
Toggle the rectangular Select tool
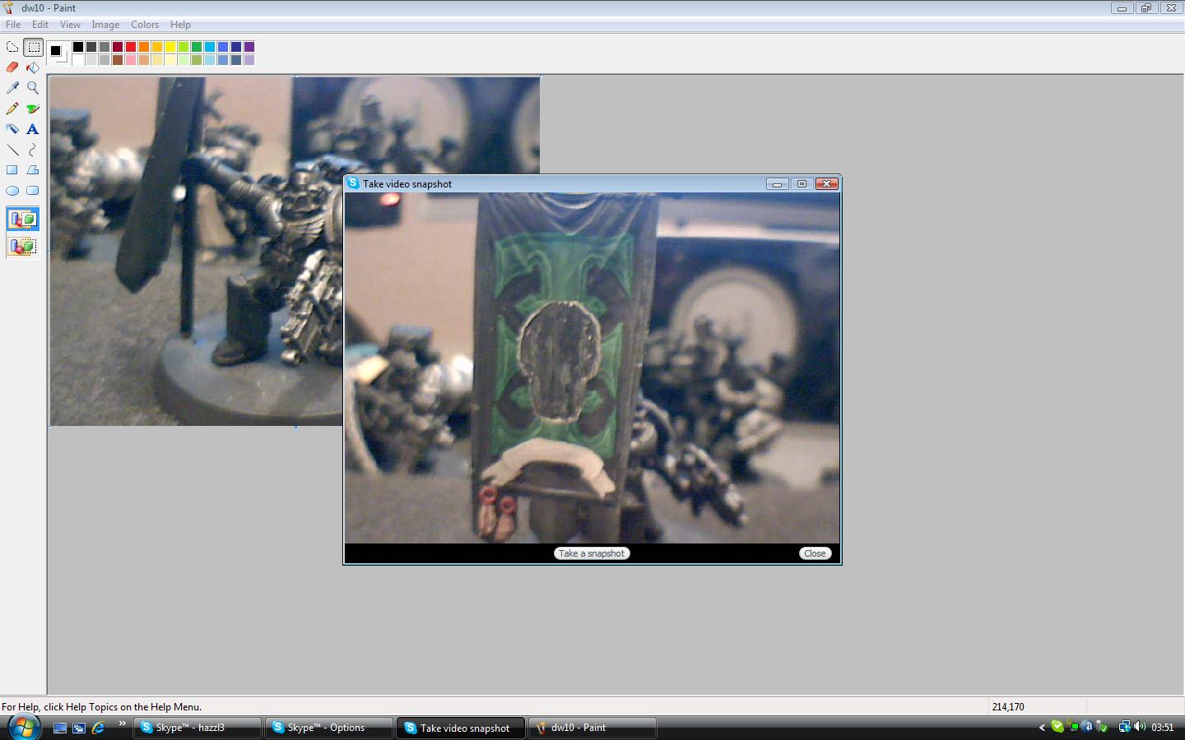click(34, 47)
